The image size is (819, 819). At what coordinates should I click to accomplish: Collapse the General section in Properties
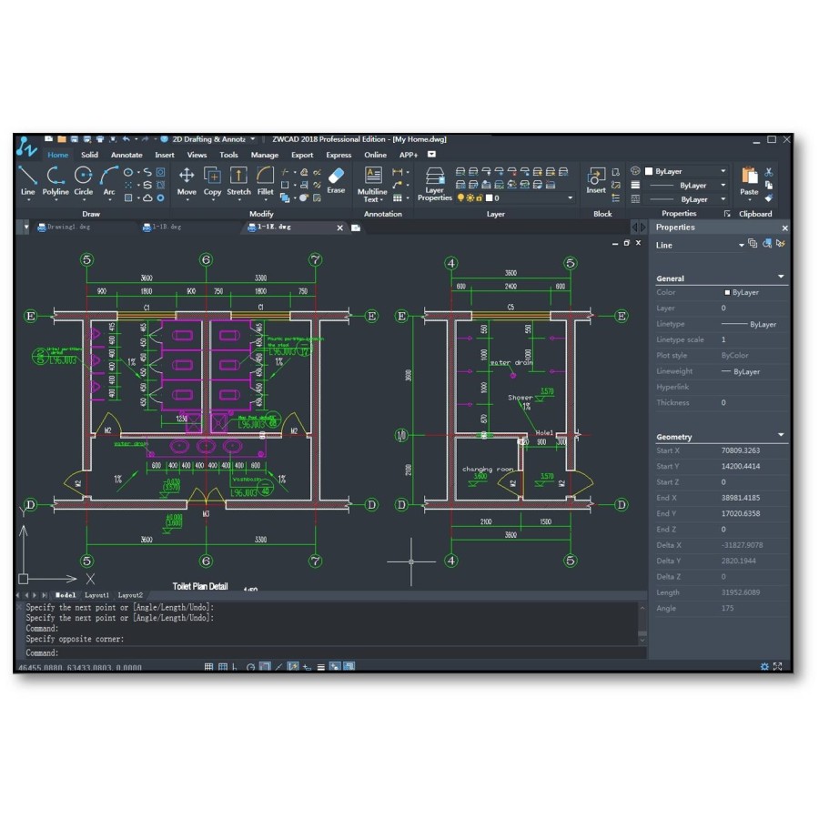tap(781, 277)
